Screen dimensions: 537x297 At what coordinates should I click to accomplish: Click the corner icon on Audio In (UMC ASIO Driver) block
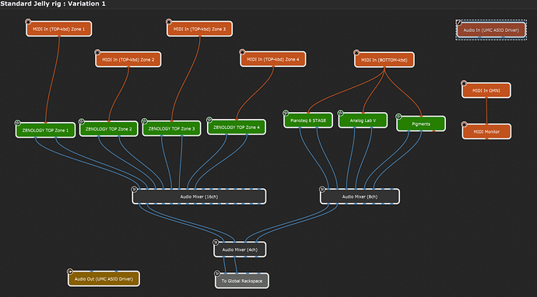459,23
